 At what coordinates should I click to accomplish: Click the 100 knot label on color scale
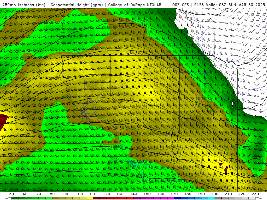pyautogui.click(x=79, y=194)
